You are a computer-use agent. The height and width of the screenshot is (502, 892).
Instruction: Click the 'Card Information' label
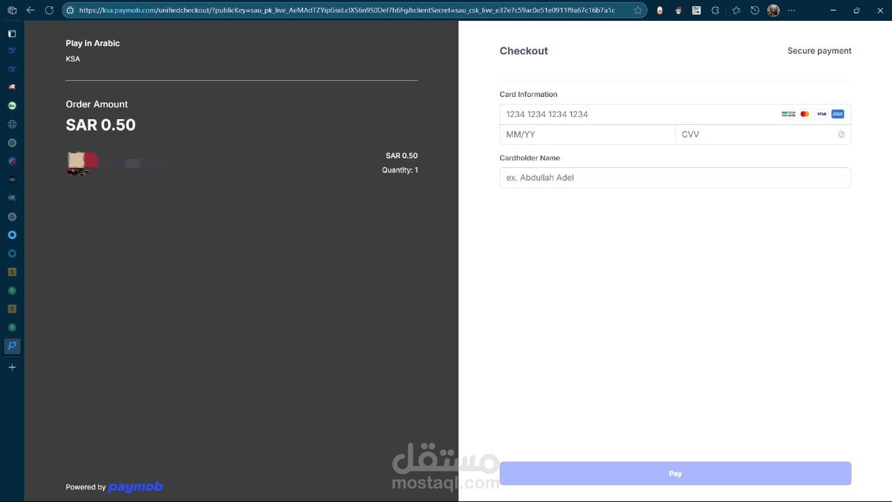pyautogui.click(x=528, y=94)
